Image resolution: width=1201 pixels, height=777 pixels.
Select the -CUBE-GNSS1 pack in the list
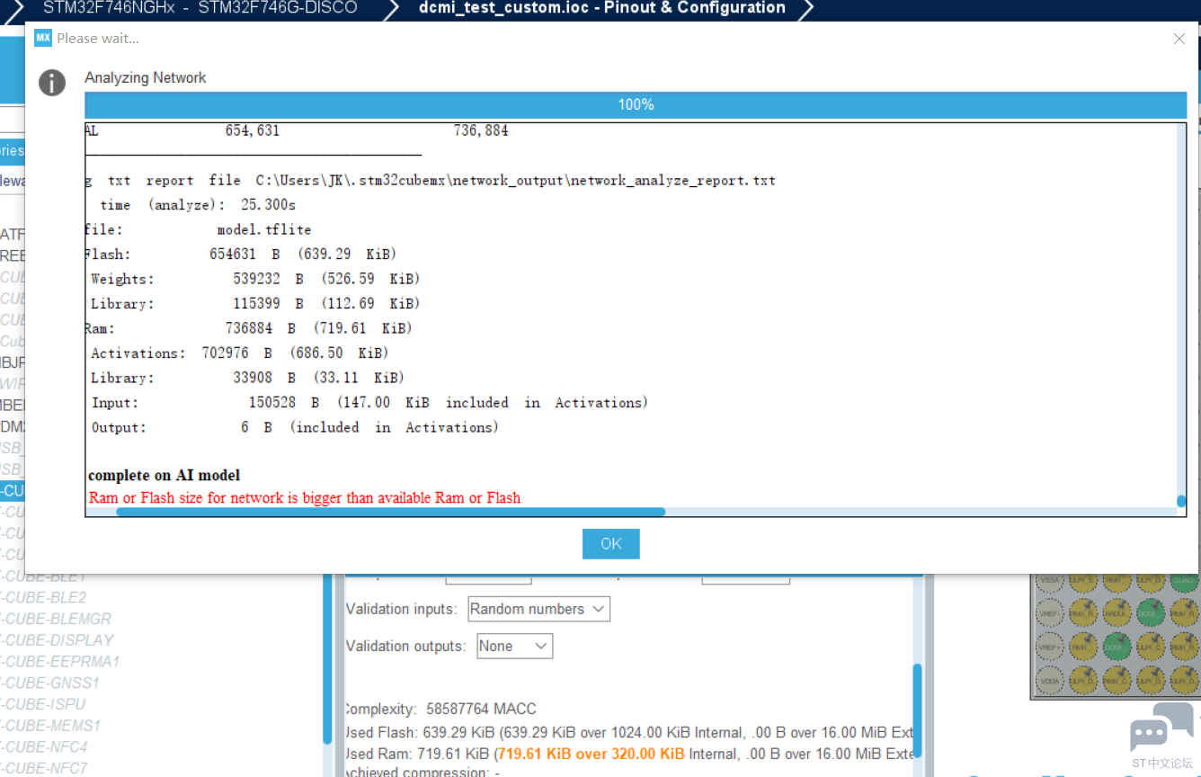[x=49, y=683]
